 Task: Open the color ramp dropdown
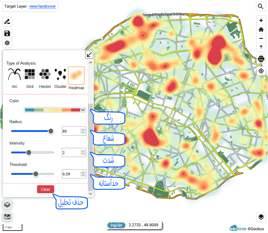tap(55, 110)
